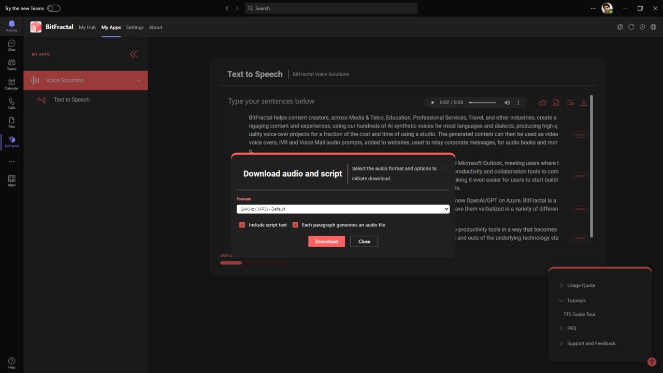This screenshot has width=663, height=373.
Task: Click the document cloud icon in toolbar
Action: point(556,103)
